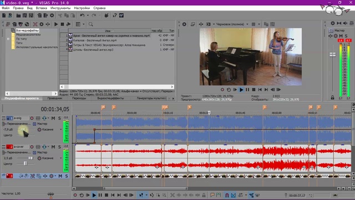Stop playback in the preview window
The width and height of the screenshot is (355, 200).
(x=253, y=90)
